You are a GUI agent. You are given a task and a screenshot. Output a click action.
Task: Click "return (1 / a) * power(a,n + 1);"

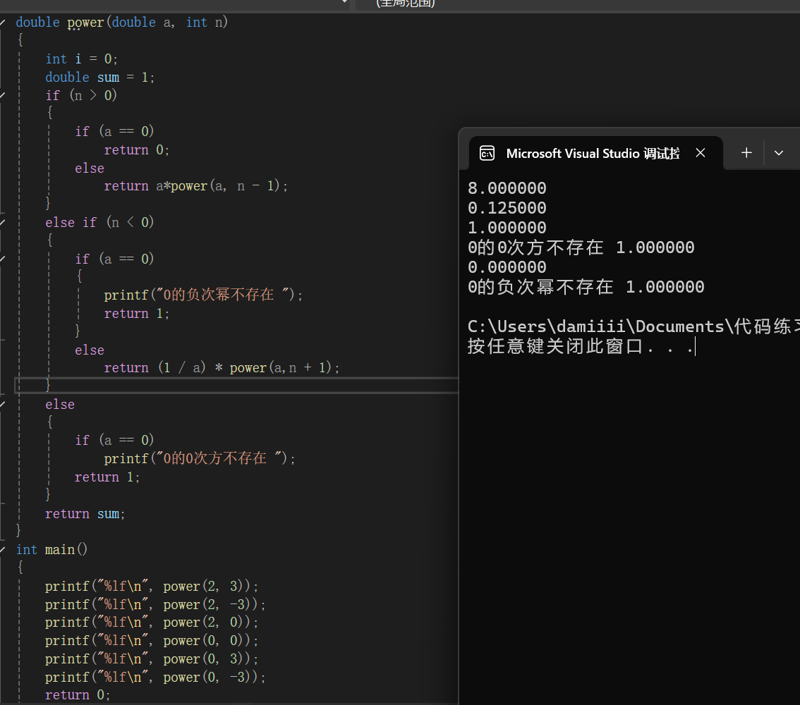[x=222, y=367]
